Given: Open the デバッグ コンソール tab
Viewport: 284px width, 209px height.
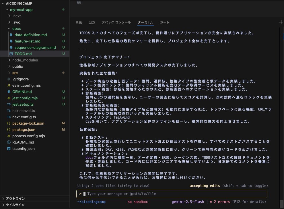Looking at the screenshot, I should 116,22.
